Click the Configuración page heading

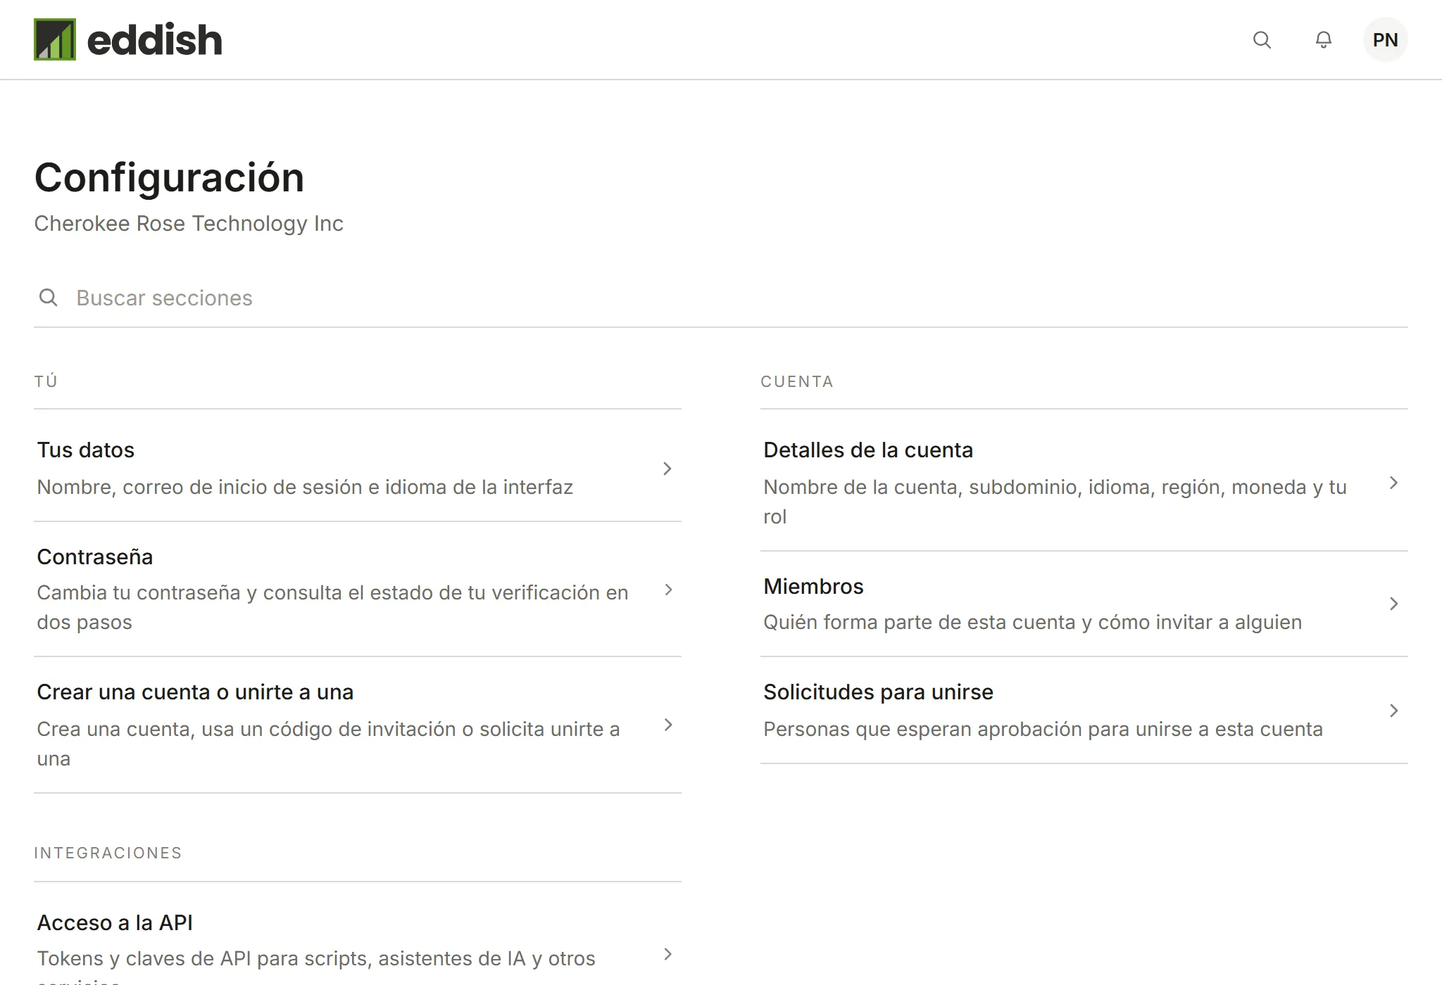[x=170, y=177]
